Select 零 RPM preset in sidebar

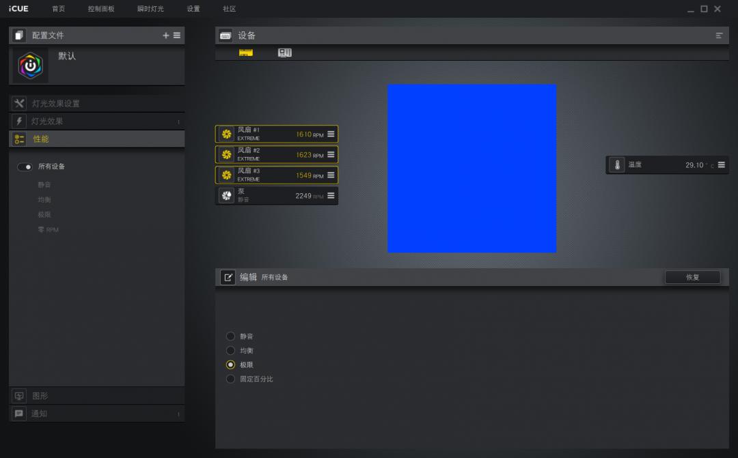tap(49, 230)
